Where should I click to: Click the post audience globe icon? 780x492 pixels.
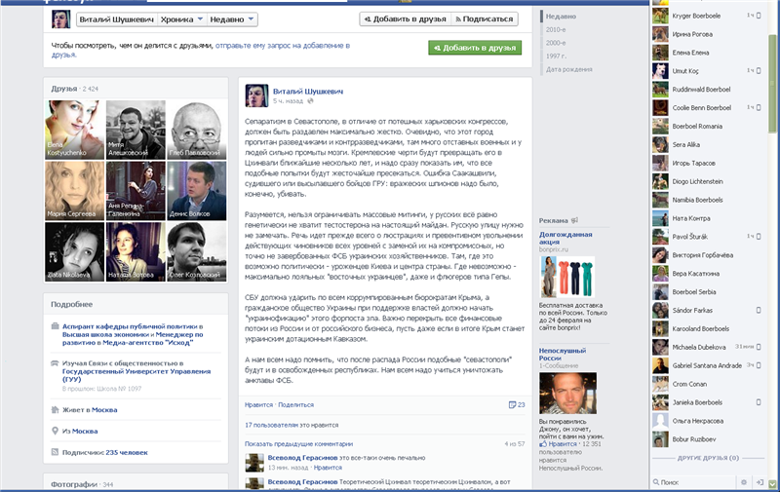coord(310,100)
